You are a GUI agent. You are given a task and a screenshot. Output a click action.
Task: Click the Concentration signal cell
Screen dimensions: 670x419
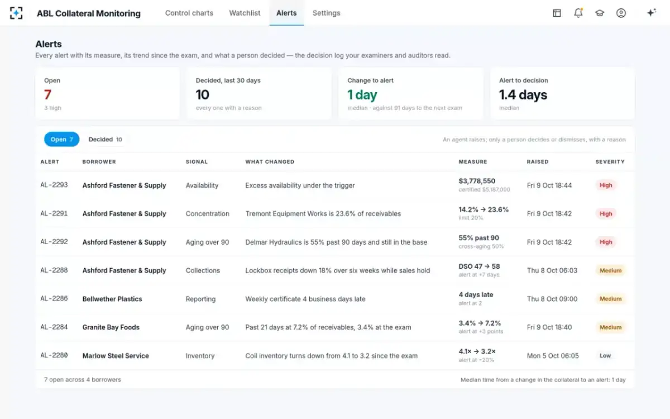[208, 213]
